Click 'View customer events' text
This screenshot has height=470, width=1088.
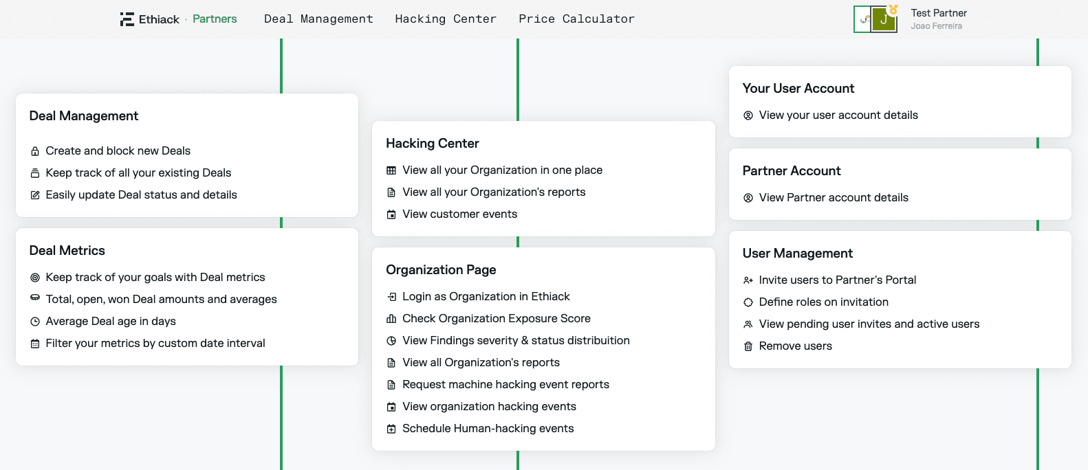tap(460, 214)
